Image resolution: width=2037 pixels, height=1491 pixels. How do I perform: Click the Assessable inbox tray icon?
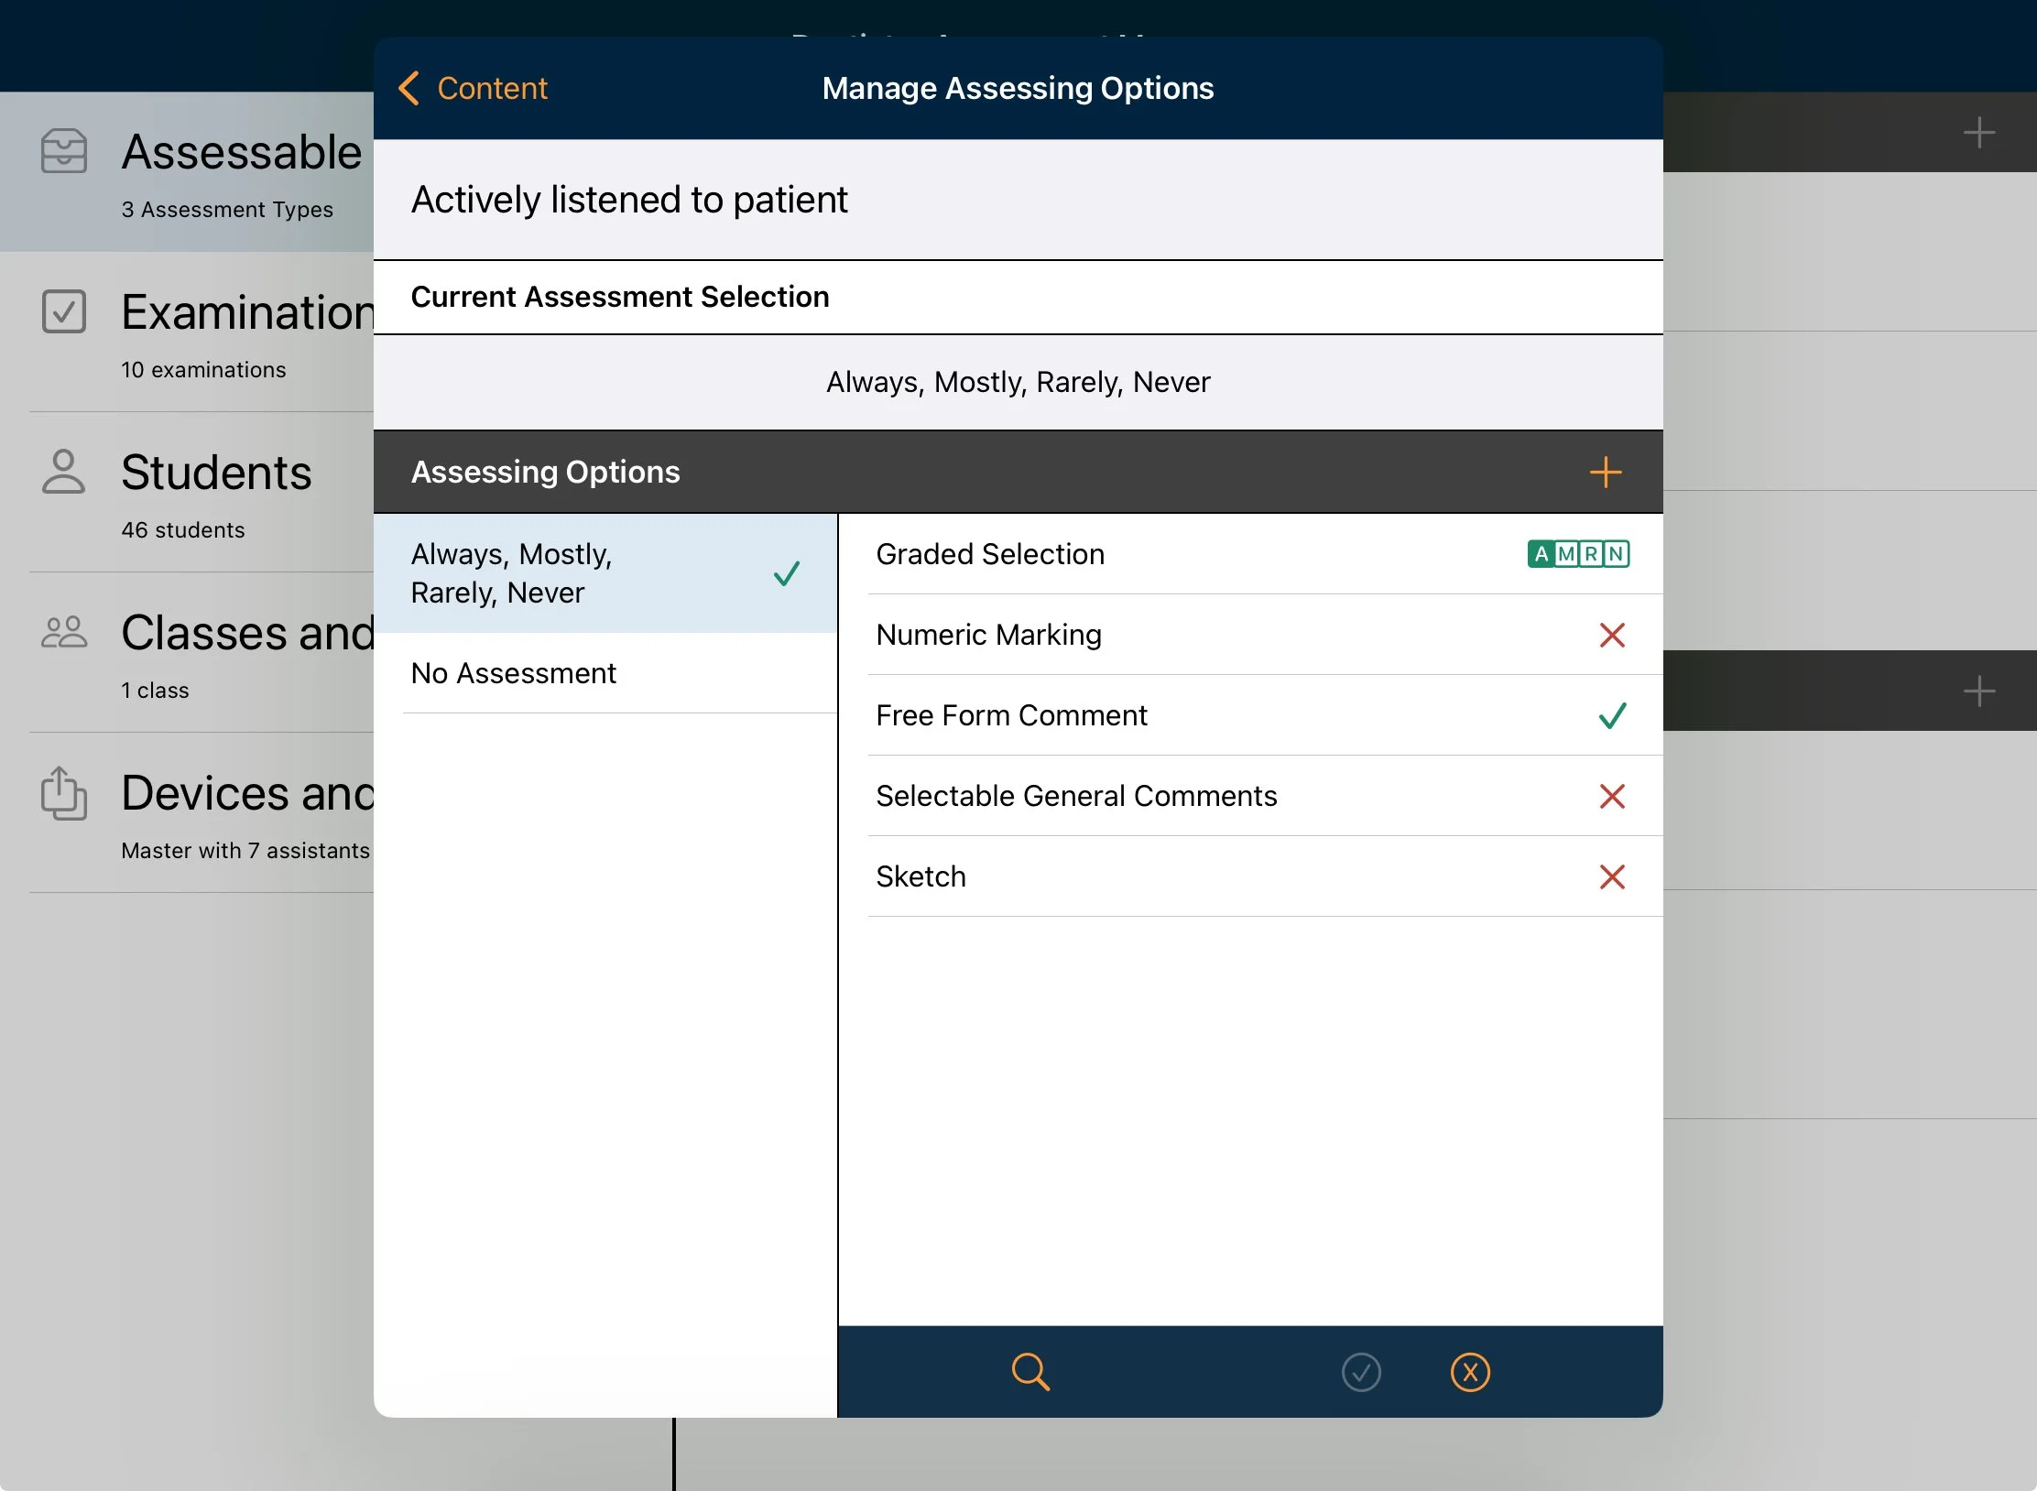click(64, 151)
